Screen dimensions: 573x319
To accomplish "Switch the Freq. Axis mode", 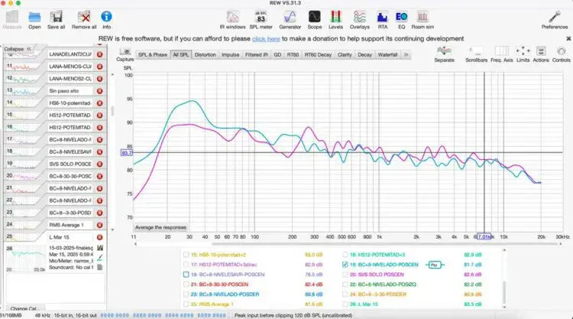I will pos(502,54).
